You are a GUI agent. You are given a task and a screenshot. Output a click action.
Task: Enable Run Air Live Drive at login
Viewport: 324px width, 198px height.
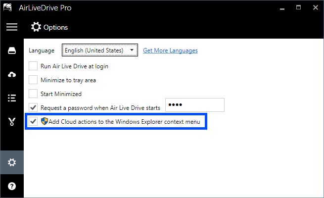[33, 66]
